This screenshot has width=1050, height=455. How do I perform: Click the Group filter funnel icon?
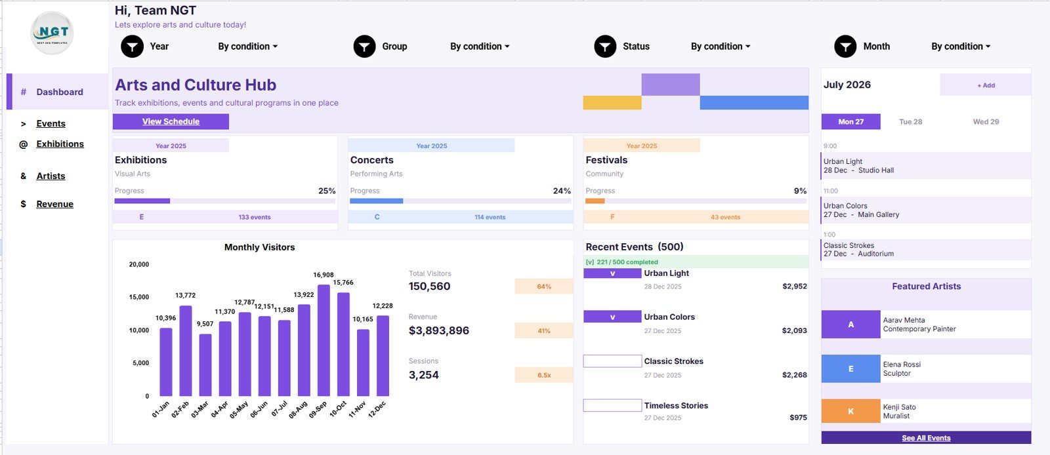coord(364,47)
